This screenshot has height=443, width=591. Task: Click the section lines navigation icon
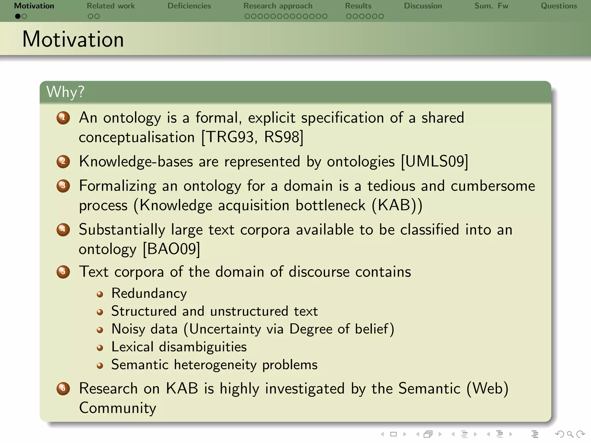tap(500, 434)
